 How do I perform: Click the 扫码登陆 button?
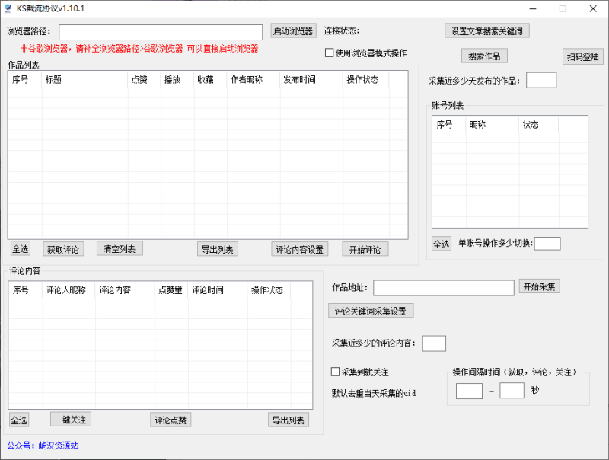point(582,56)
